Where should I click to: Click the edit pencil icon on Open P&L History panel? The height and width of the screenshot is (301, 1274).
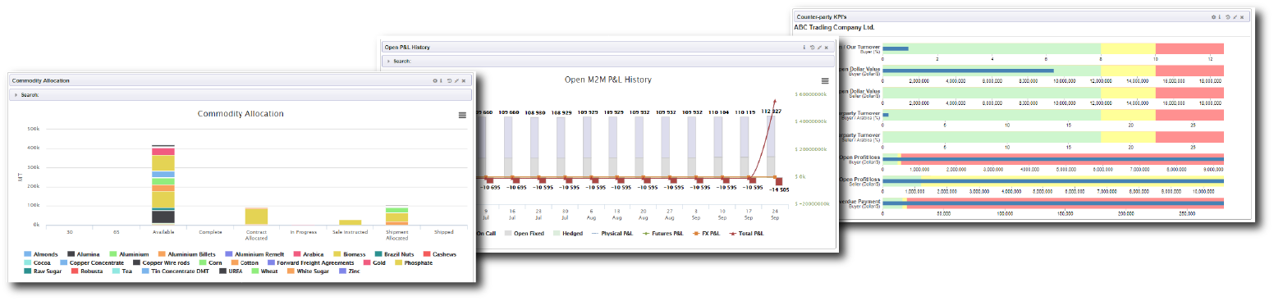pos(819,48)
